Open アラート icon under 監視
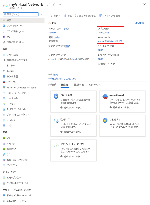Viewport: 150px width, 205px height. click(x=4, y=138)
